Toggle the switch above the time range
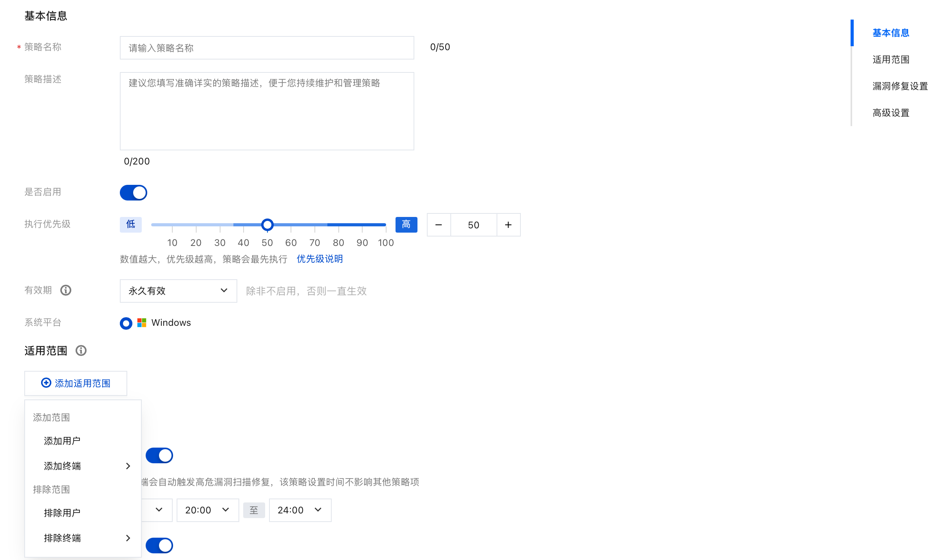Image resolution: width=943 pixels, height=560 pixels. (159, 455)
